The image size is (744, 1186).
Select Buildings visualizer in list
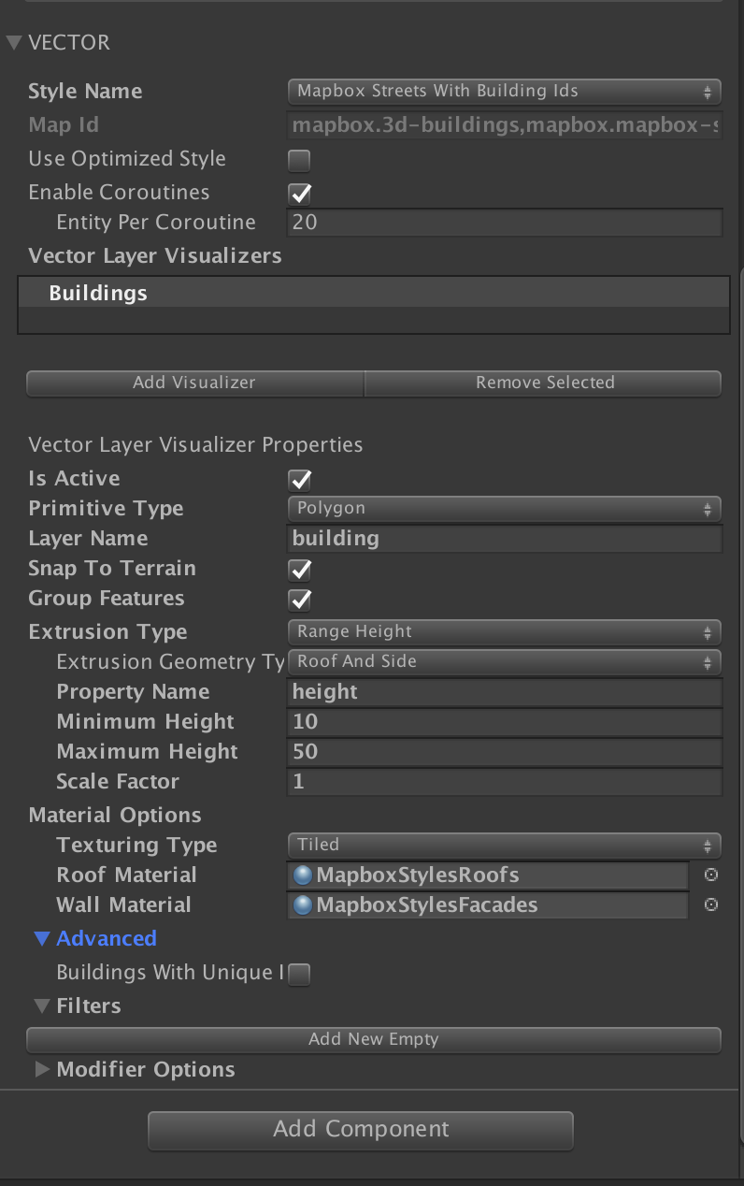point(373,294)
